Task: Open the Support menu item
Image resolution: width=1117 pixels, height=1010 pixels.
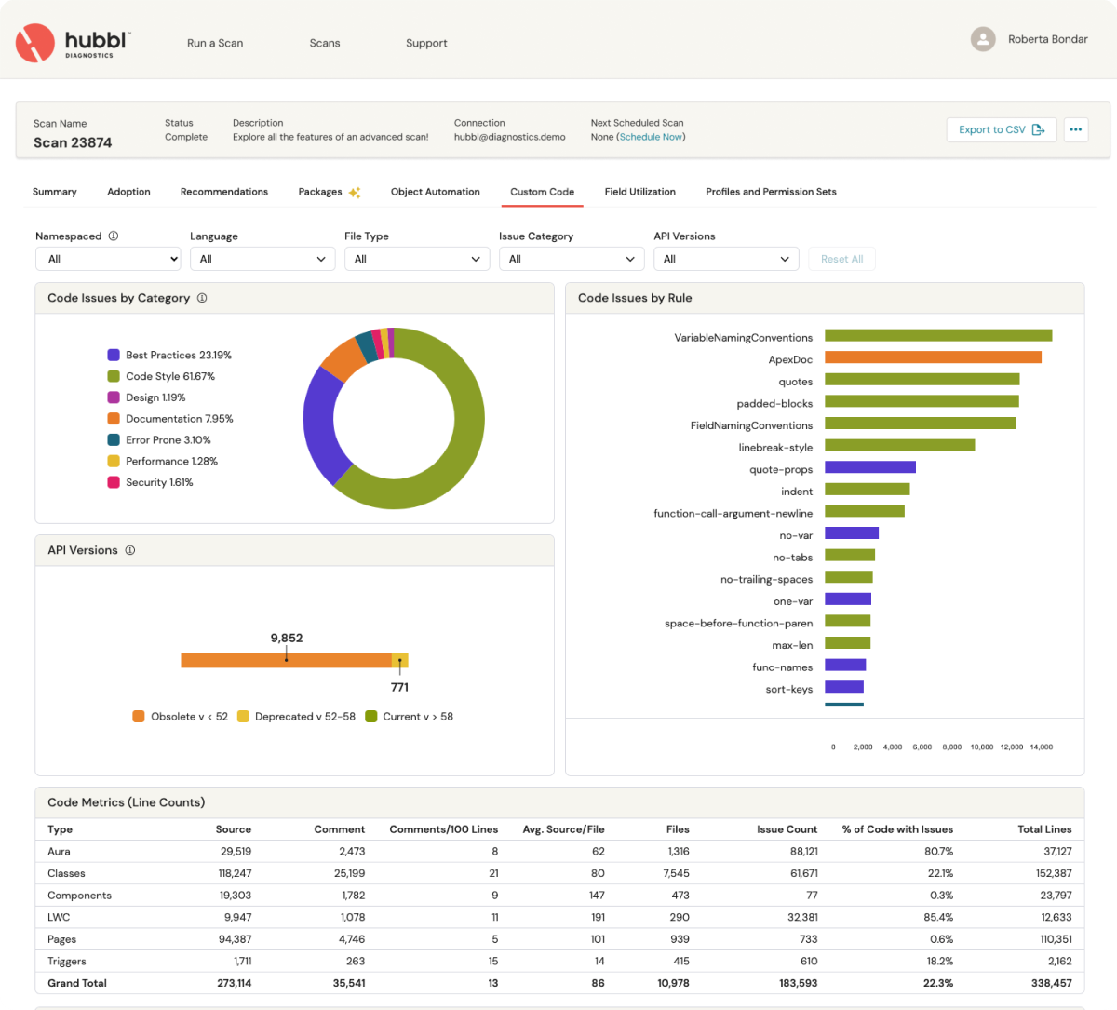Action: 426,43
